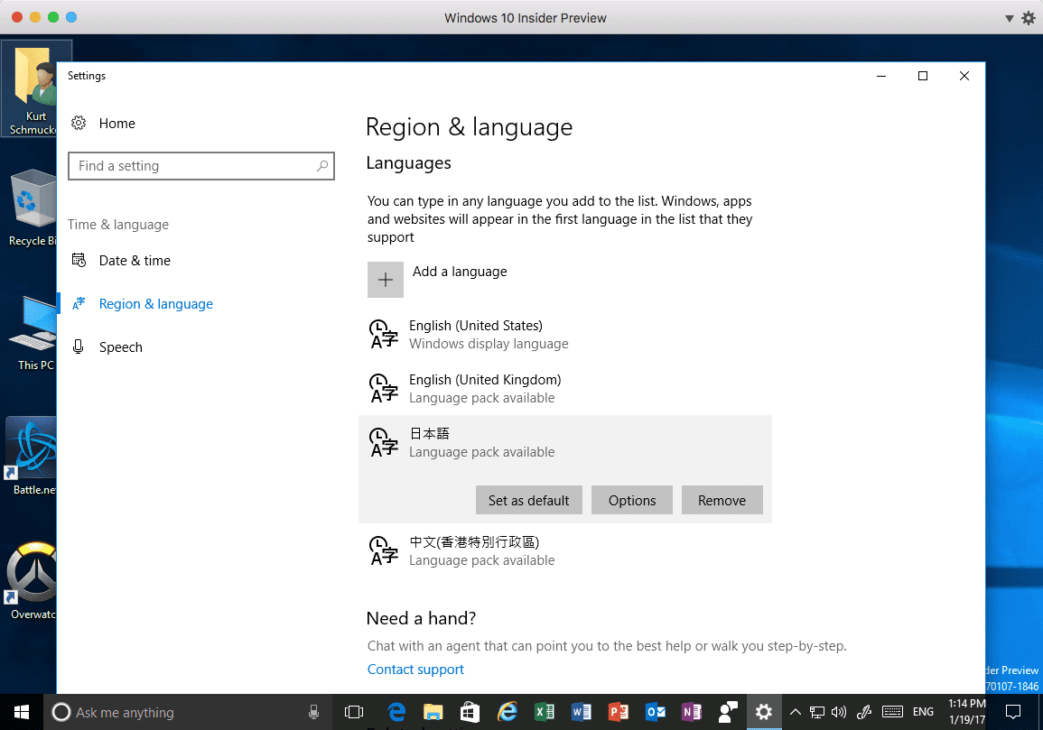Select the 中文(香港特別行政區) language entry
Screen dimensions: 1043x730
tap(564, 550)
